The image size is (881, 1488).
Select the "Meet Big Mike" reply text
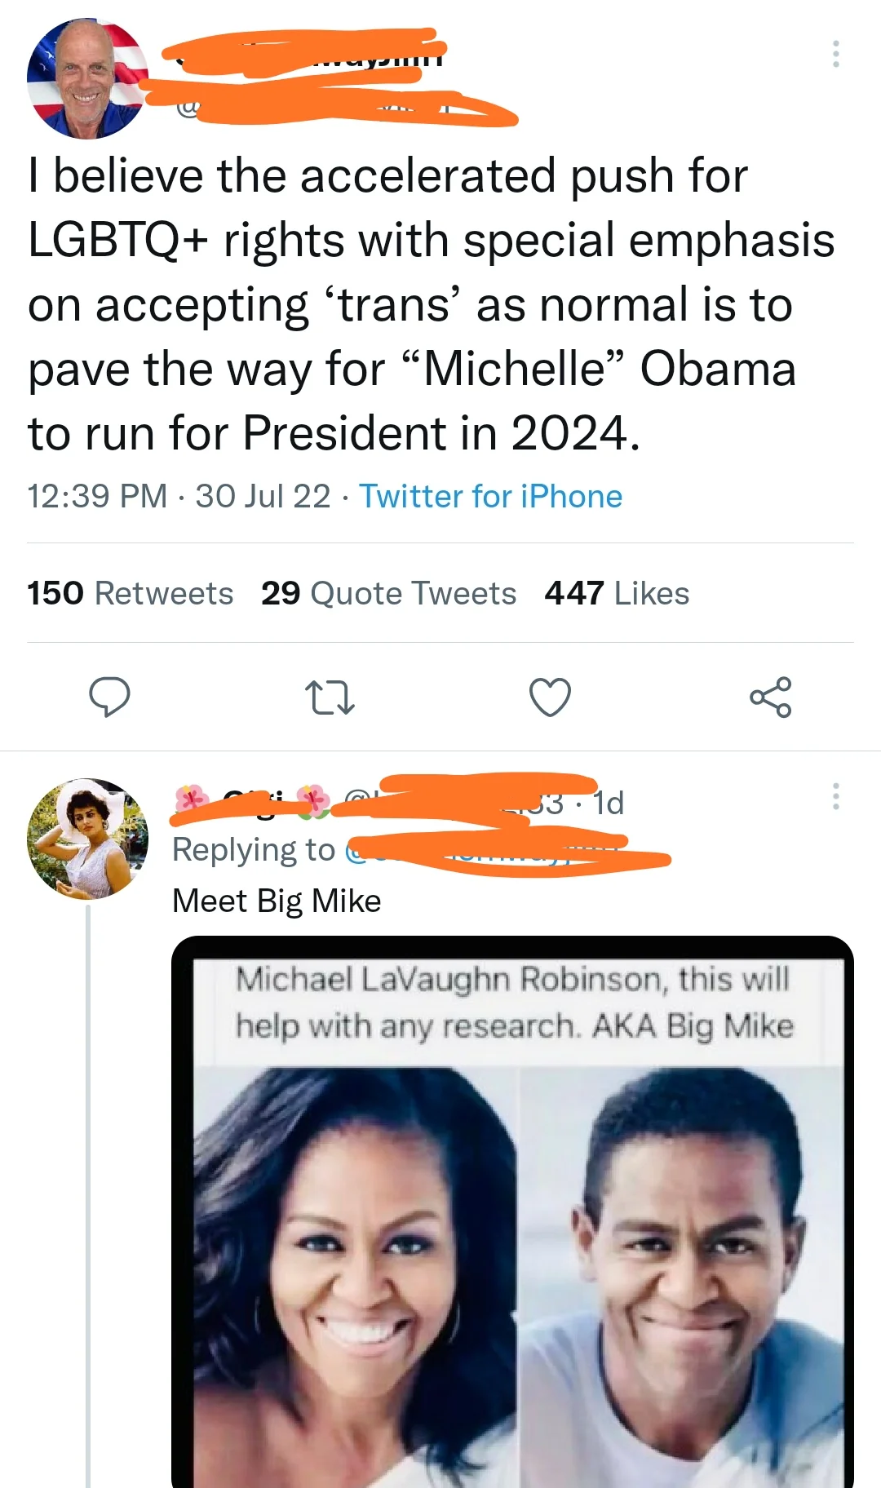pyautogui.click(x=277, y=901)
